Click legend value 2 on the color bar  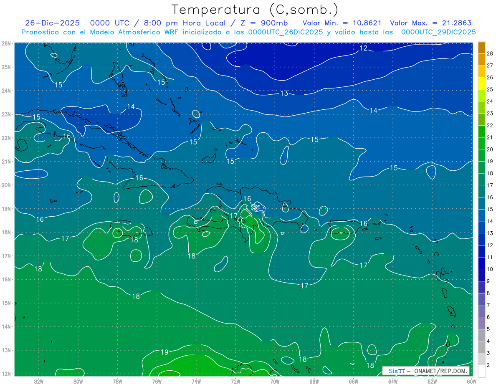coord(488,365)
